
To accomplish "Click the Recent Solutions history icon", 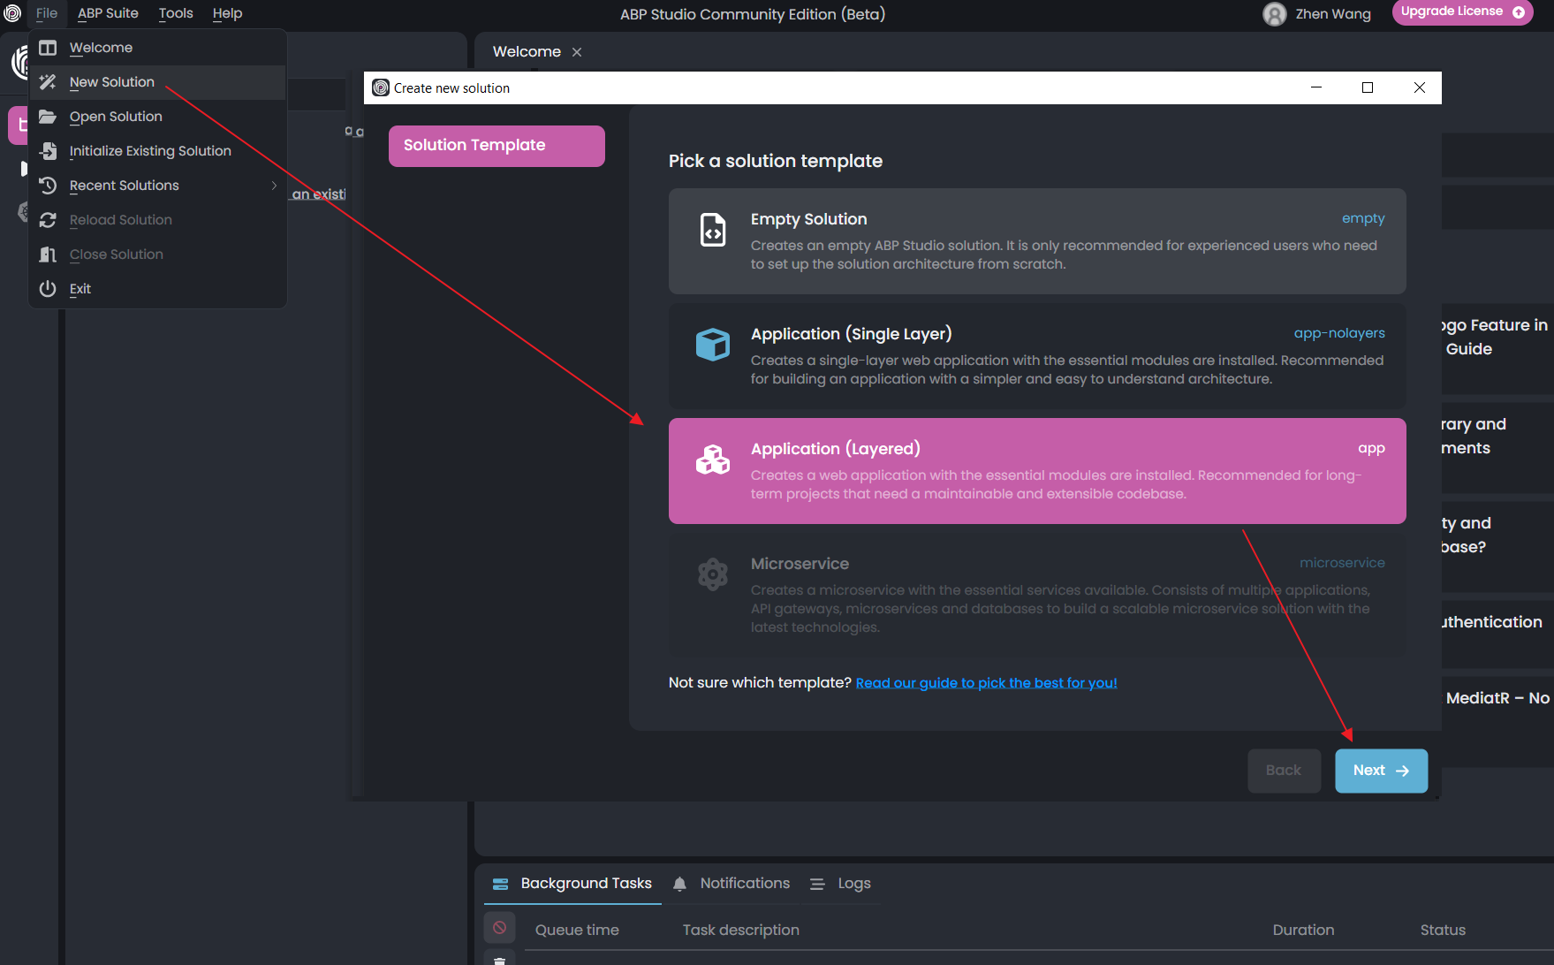I will (x=48, y=186).
